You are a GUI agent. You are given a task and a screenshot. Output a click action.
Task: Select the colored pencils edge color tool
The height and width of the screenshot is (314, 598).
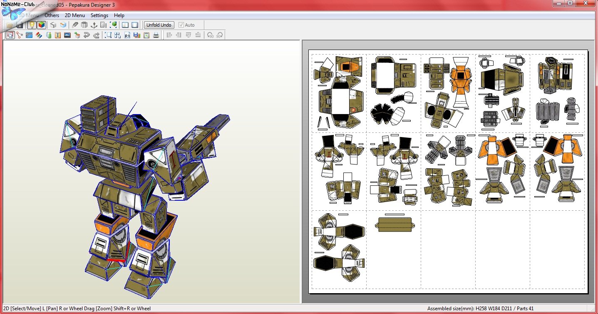coord(39,35)
